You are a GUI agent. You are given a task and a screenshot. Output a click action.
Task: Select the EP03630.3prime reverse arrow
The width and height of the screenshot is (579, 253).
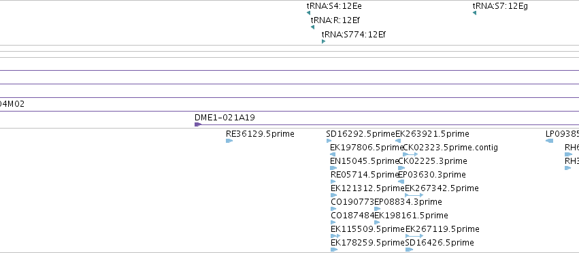click(x=401, y=182)
